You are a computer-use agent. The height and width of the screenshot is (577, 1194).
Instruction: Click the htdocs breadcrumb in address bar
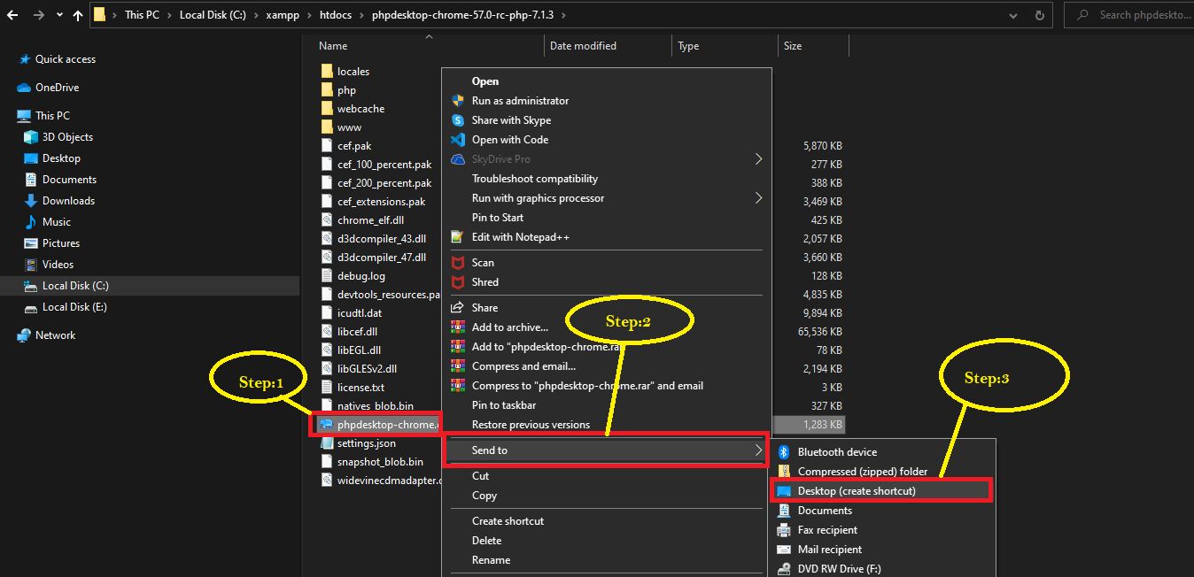(335, 15)
